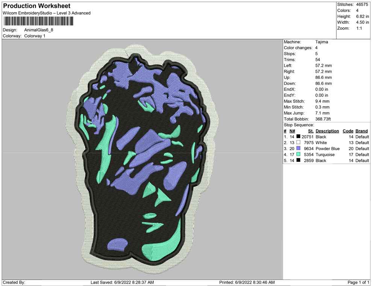Click the 'Turquoise' description text
The width and height of the screenshot is (372, 286).
(x=325, y=155)
